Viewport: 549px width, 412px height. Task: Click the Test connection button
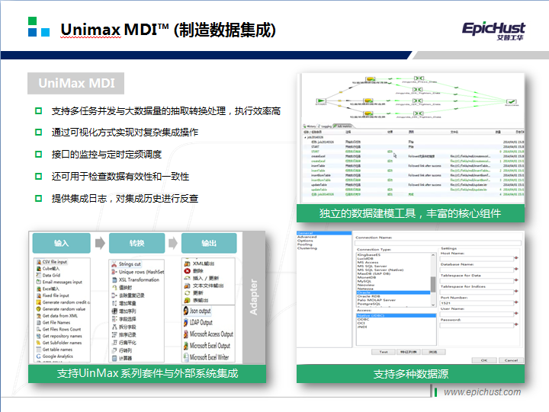(x=384, y=352)
